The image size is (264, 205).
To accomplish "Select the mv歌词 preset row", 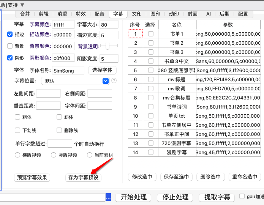I will (x=194, y=88).
